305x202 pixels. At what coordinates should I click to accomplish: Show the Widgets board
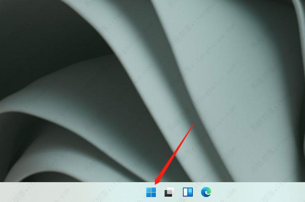pos(188,192)
